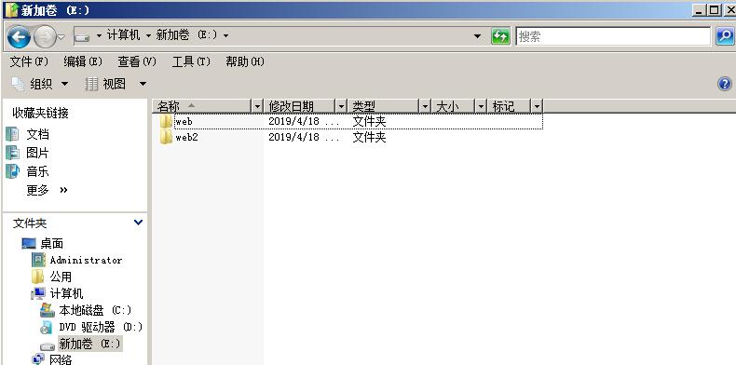Viewport: 736px width, 365px height.
Task: Open the address bar history dropdown
Action: click(477, 36)
